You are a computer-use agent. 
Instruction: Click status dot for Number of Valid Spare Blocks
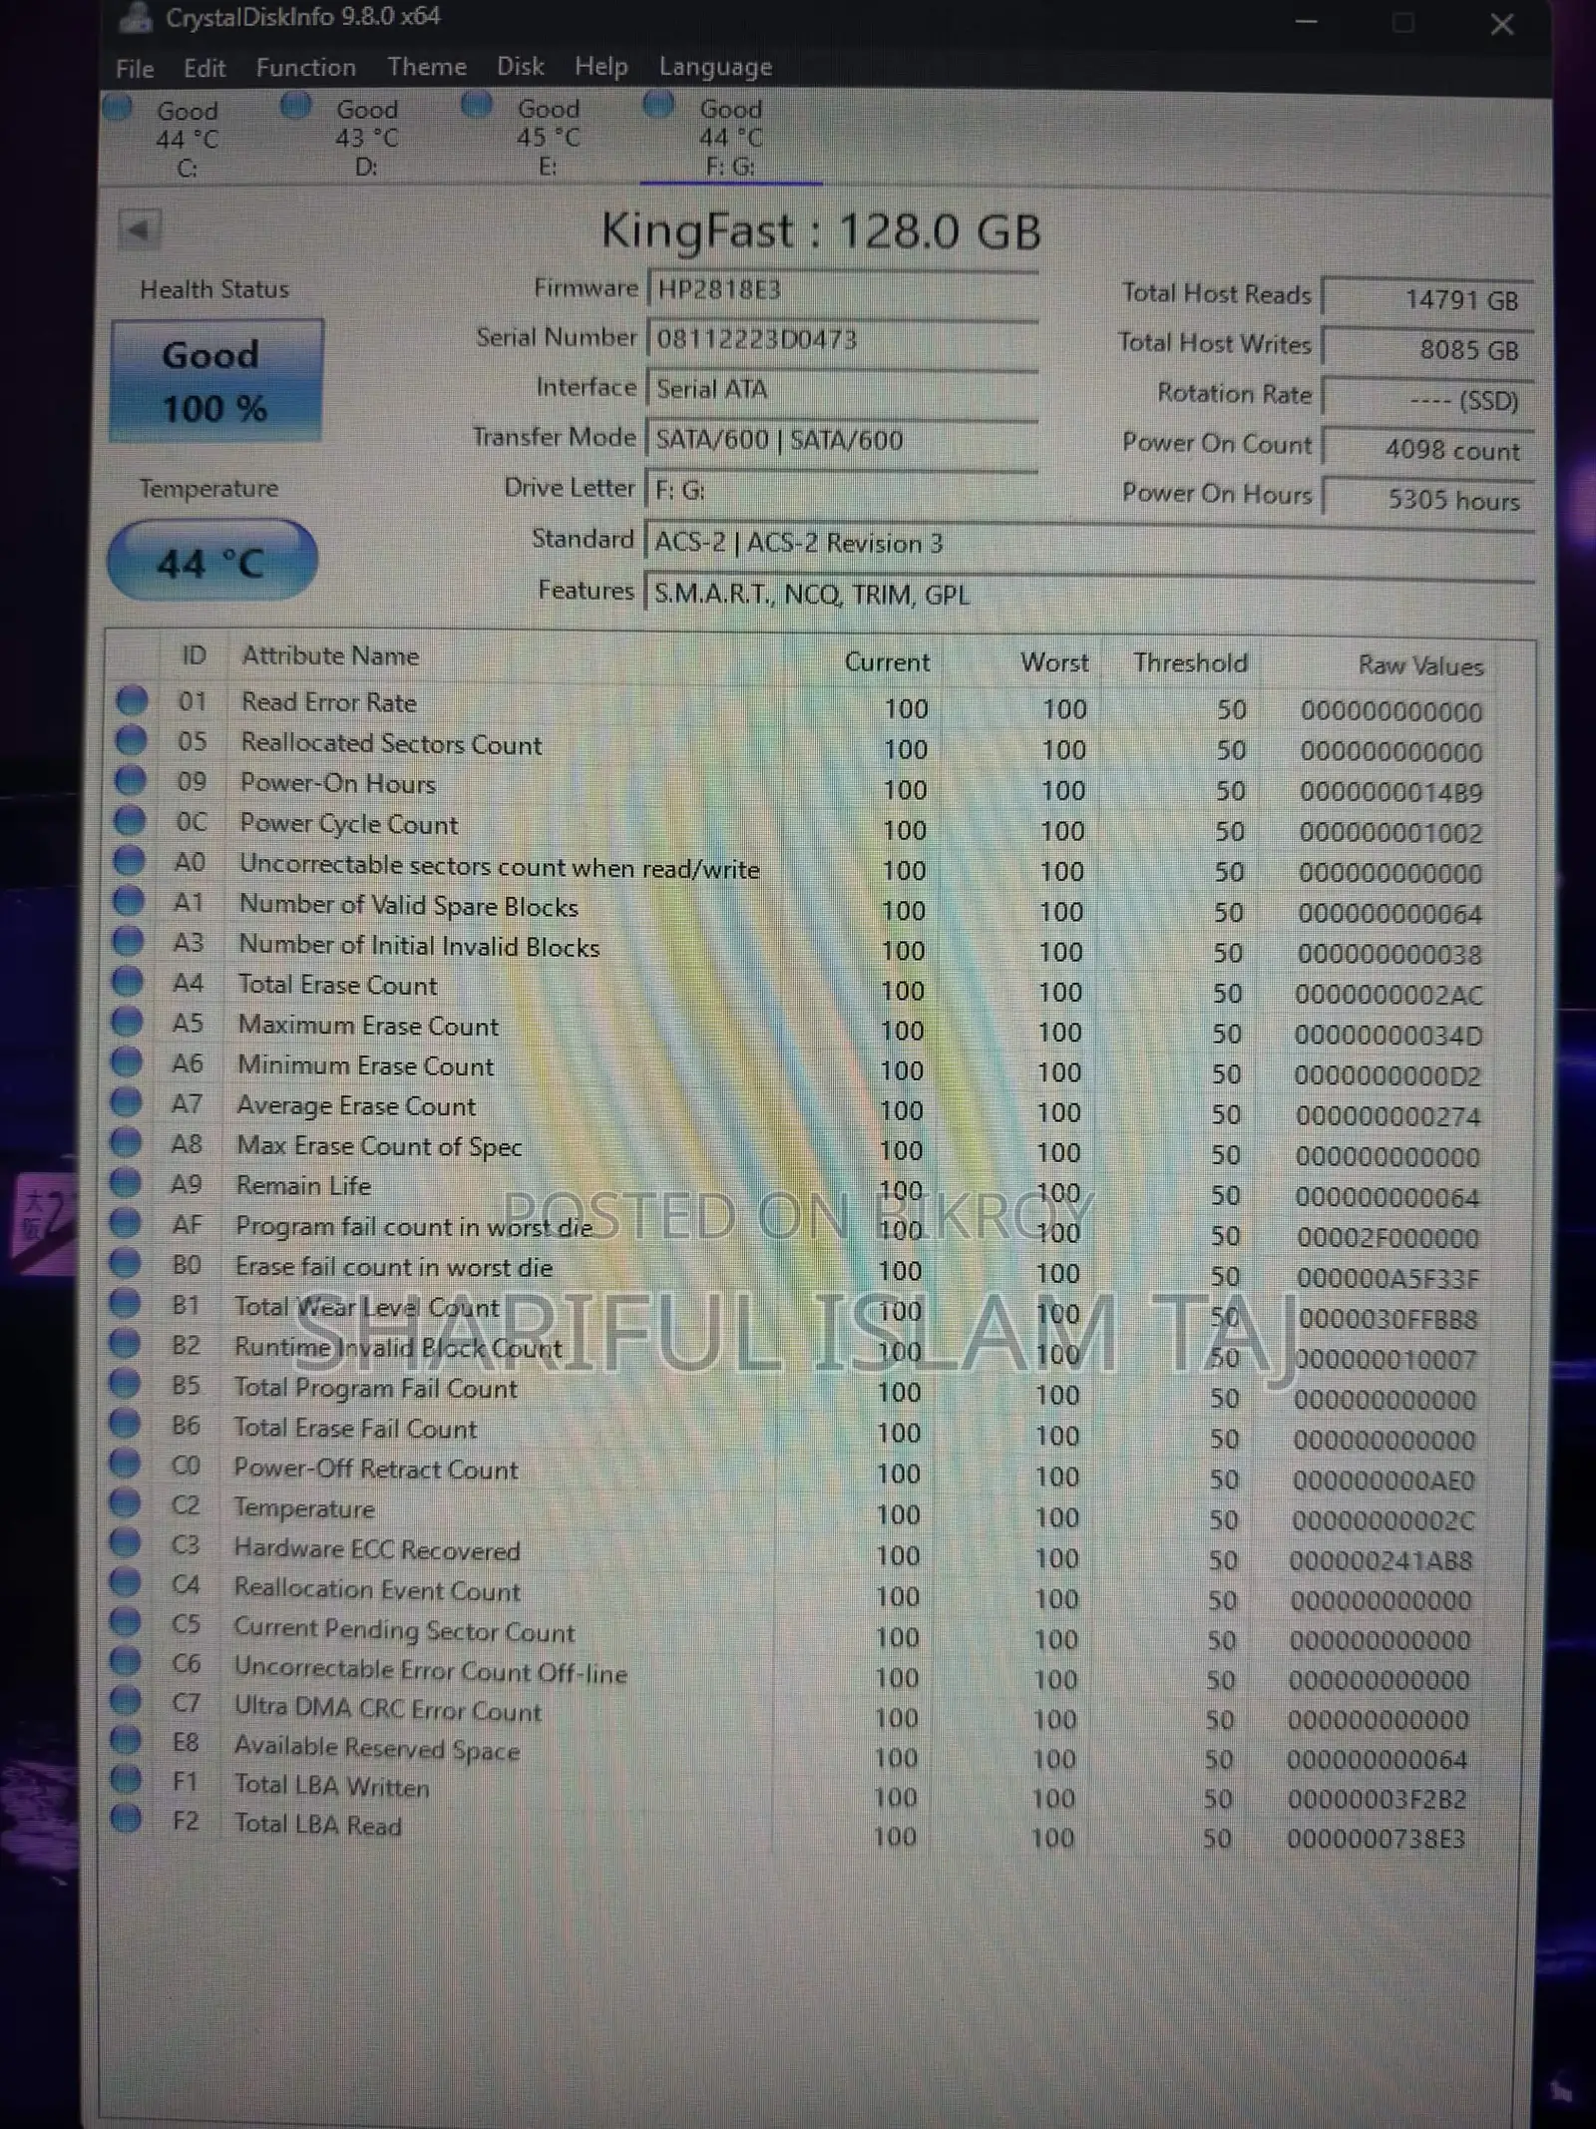click(129, 901)
